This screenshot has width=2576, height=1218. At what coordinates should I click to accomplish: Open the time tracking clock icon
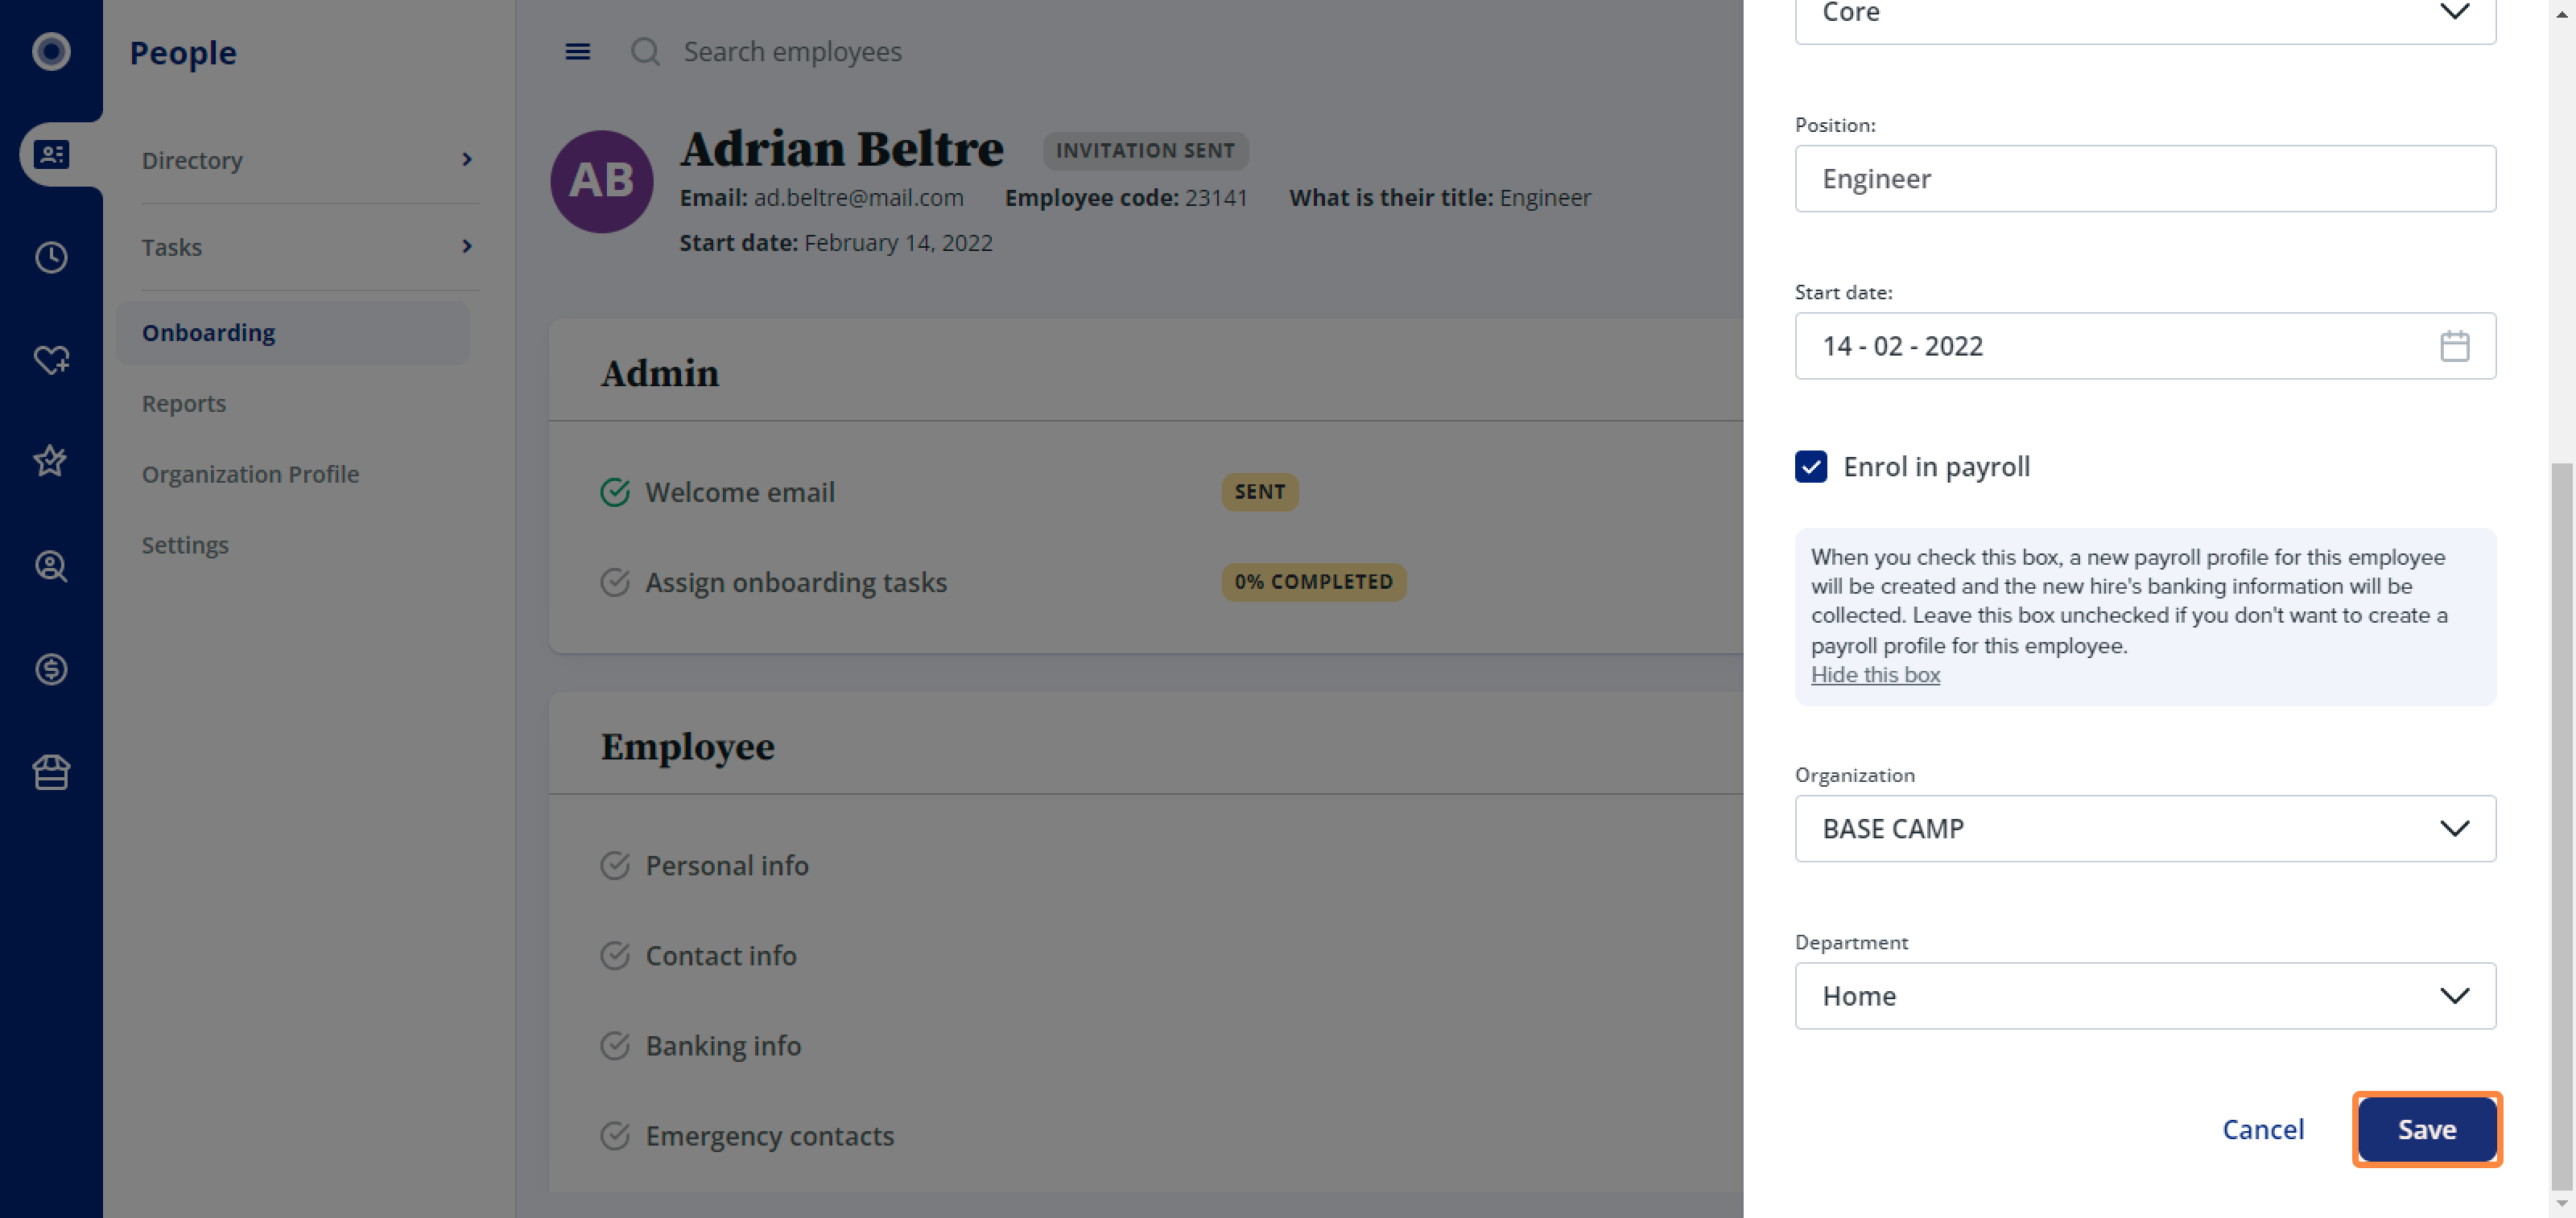tap(51, 257)
